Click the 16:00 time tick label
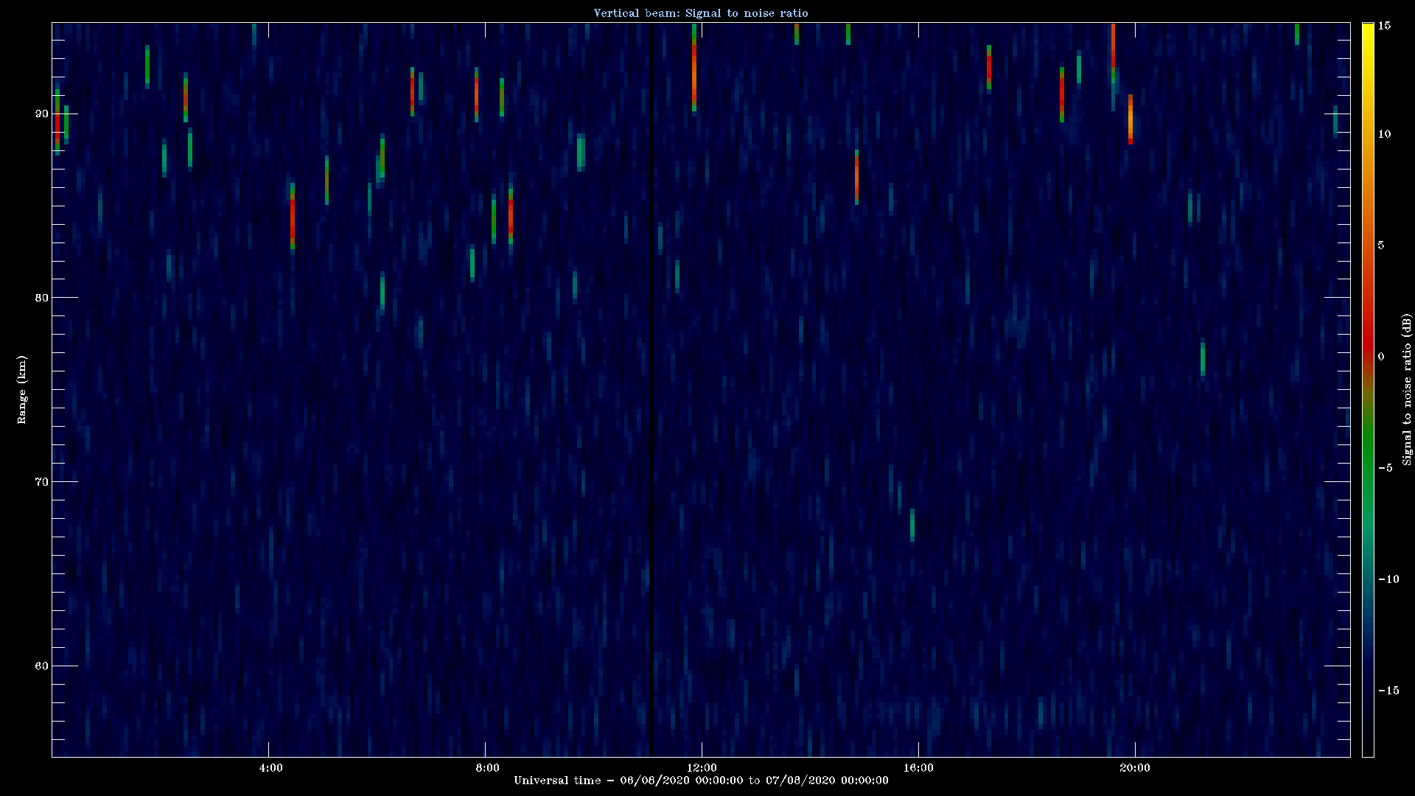Viewport: 1415px width, 796px height. pos(918,768)
